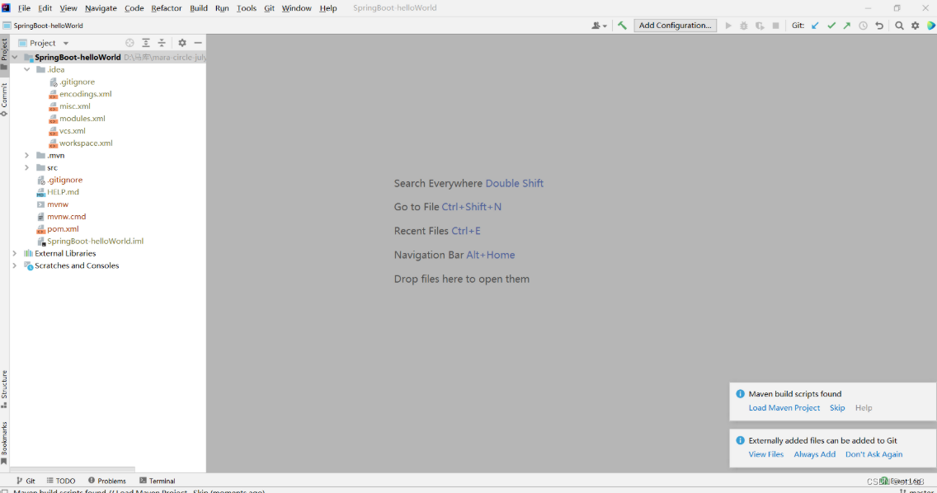Open the Git tab at bottom

(26, 481)
